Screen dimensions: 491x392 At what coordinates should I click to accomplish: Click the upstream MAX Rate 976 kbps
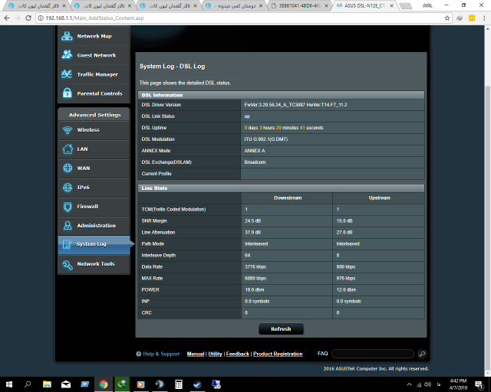[x=346, y=279]
